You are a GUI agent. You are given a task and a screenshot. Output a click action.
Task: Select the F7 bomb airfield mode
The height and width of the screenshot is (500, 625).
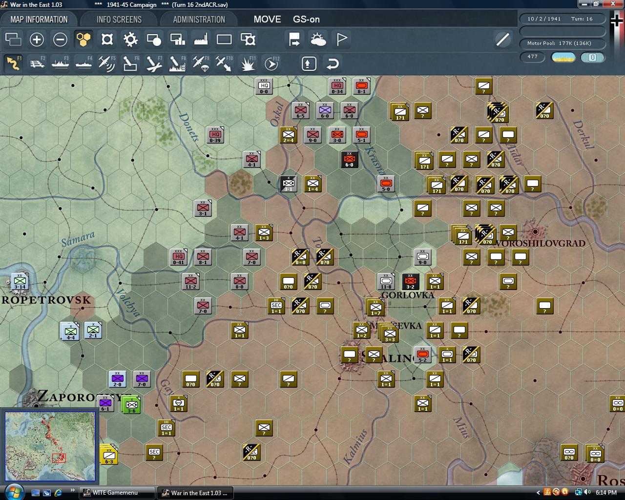click(154, 63)
